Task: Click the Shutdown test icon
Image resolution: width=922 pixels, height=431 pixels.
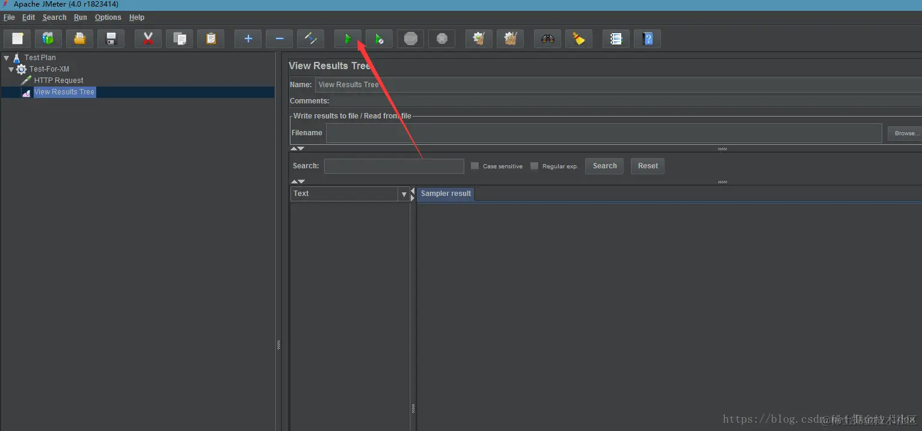Action: [441, 39]
